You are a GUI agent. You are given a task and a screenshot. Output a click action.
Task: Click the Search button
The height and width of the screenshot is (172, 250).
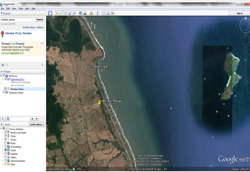pyautogui.click(x=40, y=19)
